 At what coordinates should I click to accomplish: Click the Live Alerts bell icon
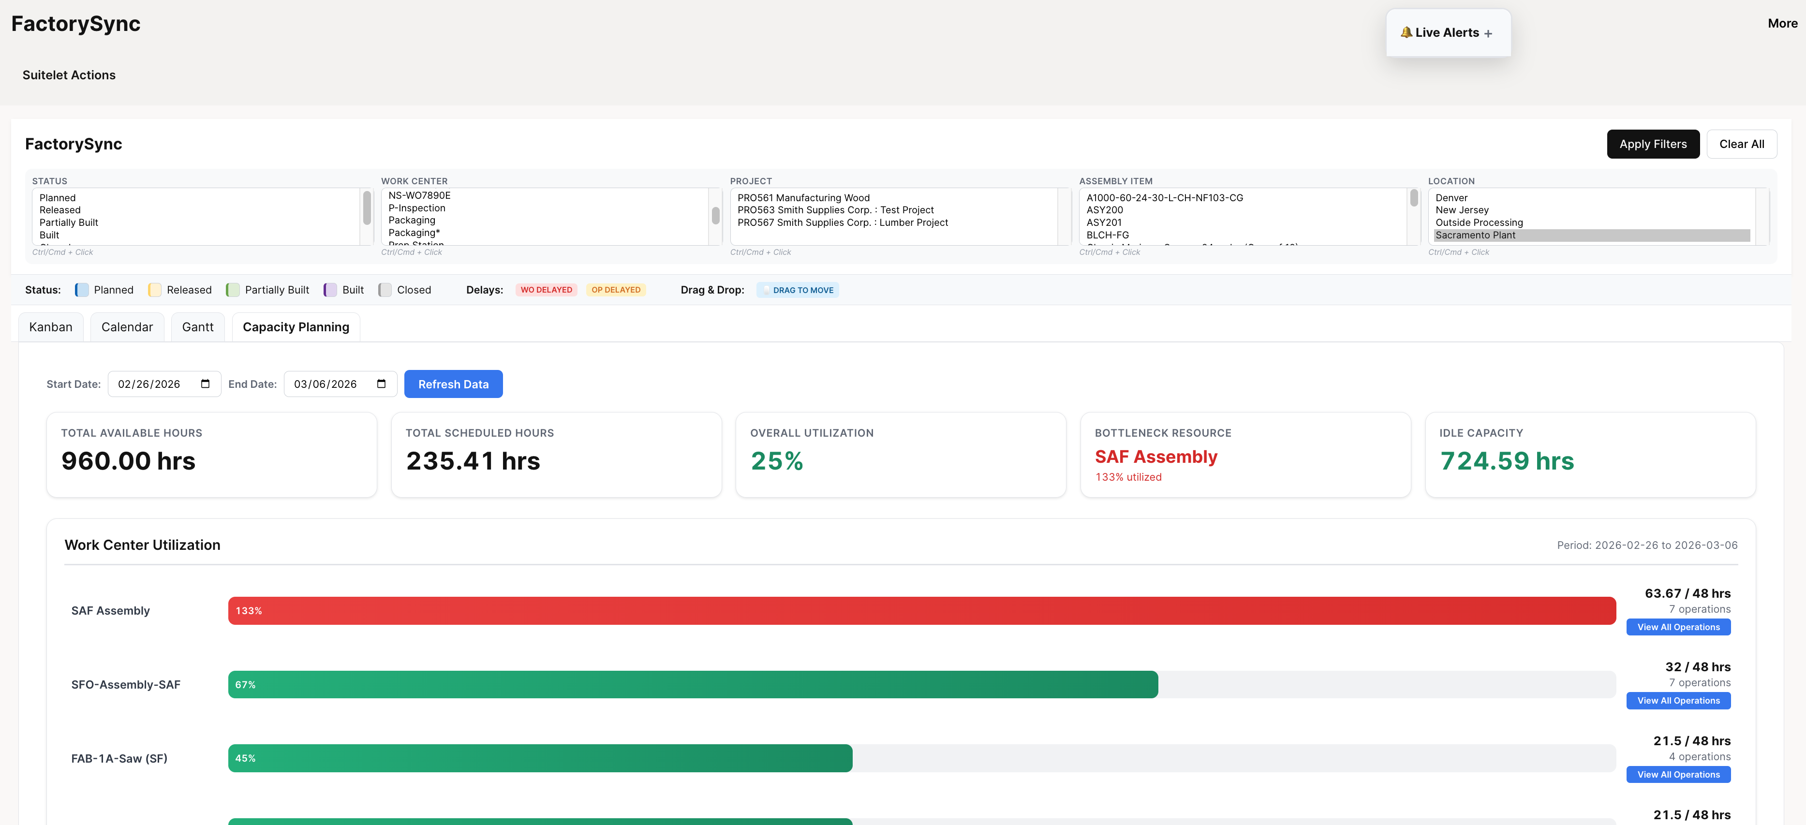1406,32
